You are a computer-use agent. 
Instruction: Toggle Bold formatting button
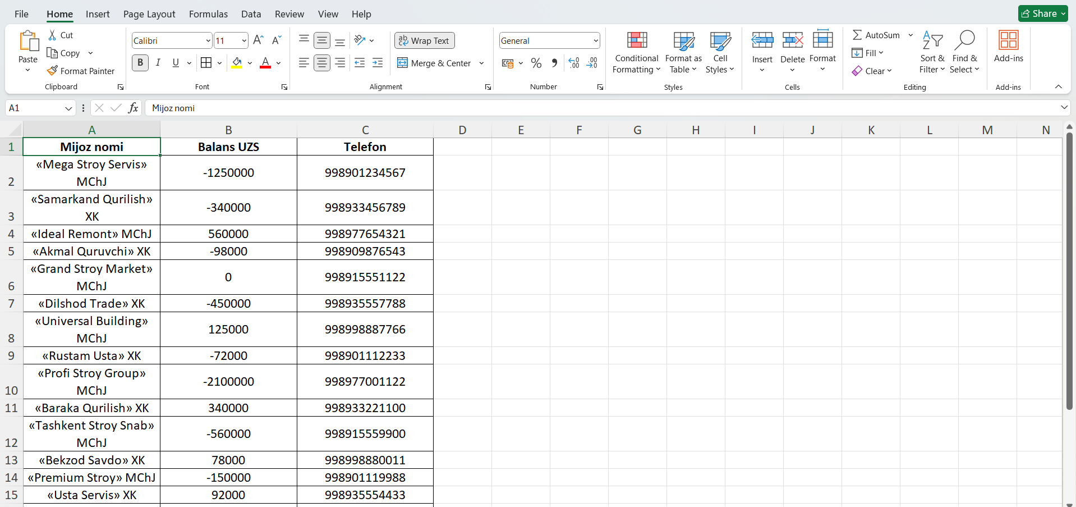tap(140, 63)
